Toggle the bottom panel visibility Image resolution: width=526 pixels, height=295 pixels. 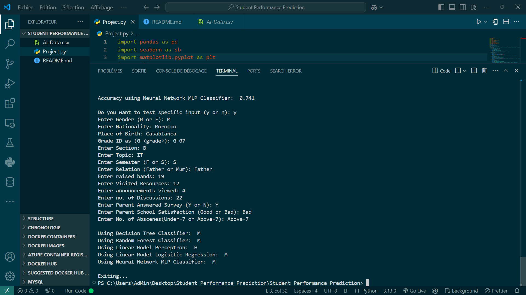452,7
